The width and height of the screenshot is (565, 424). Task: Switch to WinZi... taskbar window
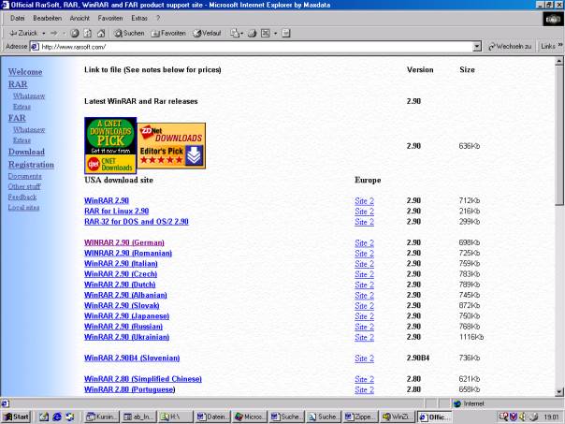click(397, 417)
